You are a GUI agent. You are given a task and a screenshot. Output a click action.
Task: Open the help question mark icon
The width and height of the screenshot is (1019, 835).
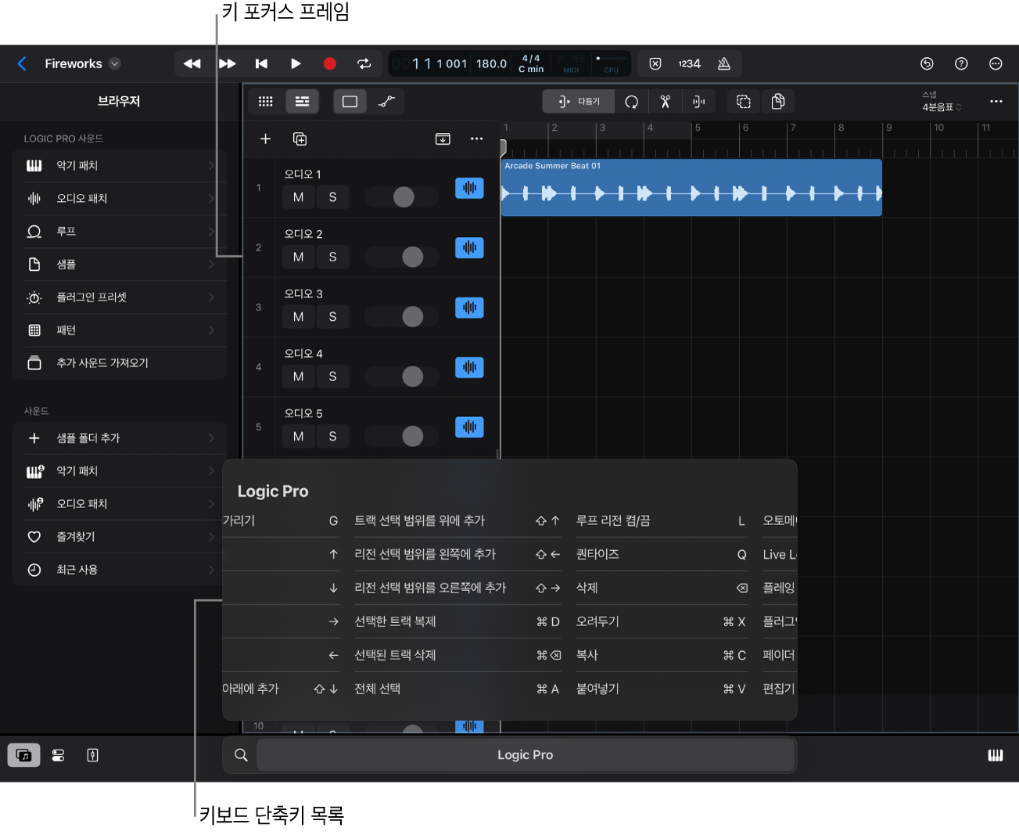click(x=961, y=64)
